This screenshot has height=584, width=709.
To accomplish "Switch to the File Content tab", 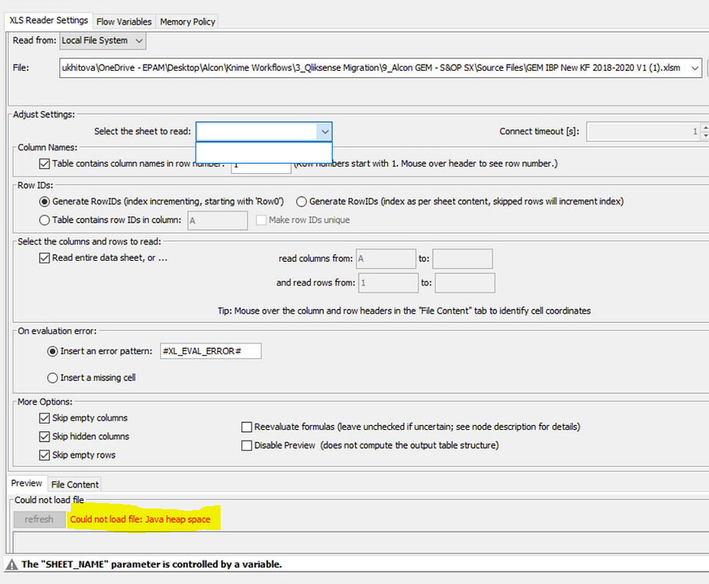I will pos(74,484).
